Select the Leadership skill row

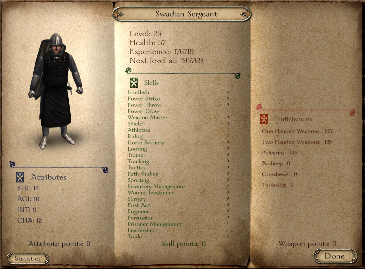pos(179,230)
